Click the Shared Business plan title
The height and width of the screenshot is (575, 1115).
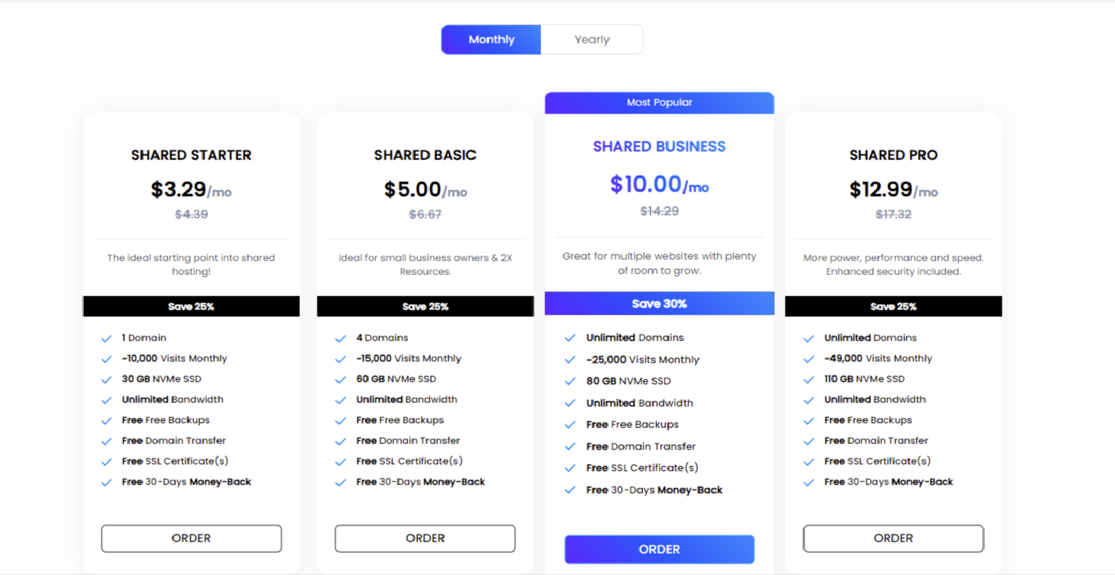point(659,147)
